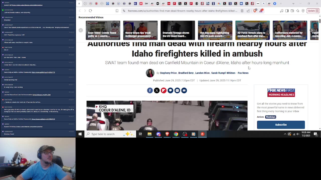Play the KHQ Coeur d'Alene video
321x180 pixels.
pyautogui.click(x=167, y=115)
